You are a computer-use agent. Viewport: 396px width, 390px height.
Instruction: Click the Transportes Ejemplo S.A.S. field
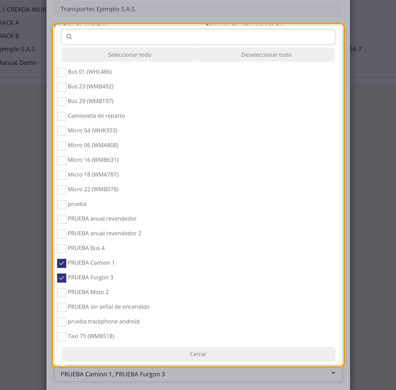pos(198,9)
